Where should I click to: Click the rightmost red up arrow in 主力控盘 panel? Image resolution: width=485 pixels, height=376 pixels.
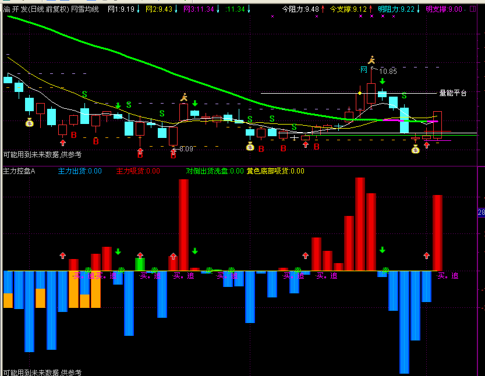coord(427,256)
